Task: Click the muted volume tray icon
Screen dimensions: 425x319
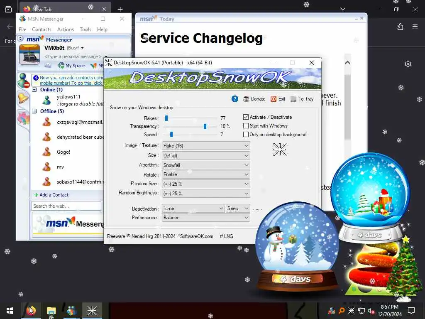Action: (371, 311)
